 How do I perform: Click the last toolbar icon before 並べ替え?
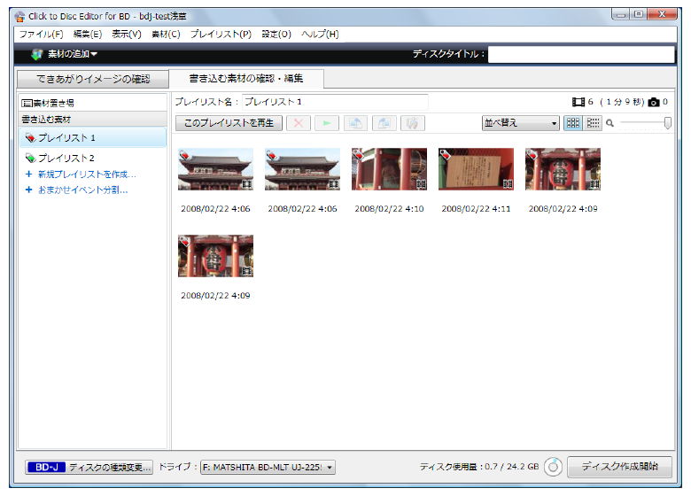click(x=413, y=123)
